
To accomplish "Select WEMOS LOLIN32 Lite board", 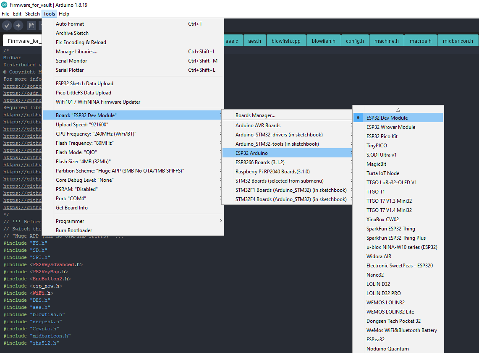I will point(398,312).
